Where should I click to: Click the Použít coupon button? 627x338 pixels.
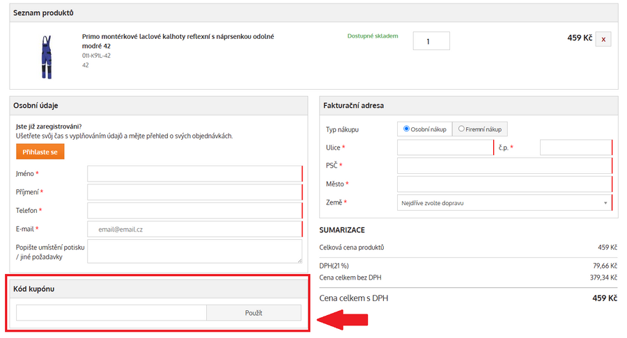pyautogui.click(x=254, y=313)
